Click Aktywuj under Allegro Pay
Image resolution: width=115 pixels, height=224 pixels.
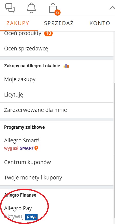tap(14, 217)
